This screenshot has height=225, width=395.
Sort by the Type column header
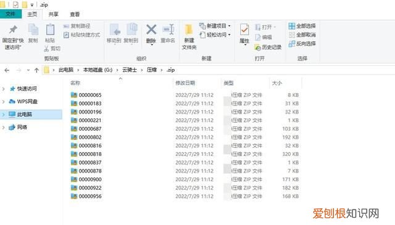228,83
